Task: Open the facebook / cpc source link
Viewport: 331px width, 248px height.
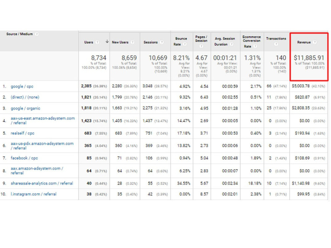Action: [x=24, y=158]
